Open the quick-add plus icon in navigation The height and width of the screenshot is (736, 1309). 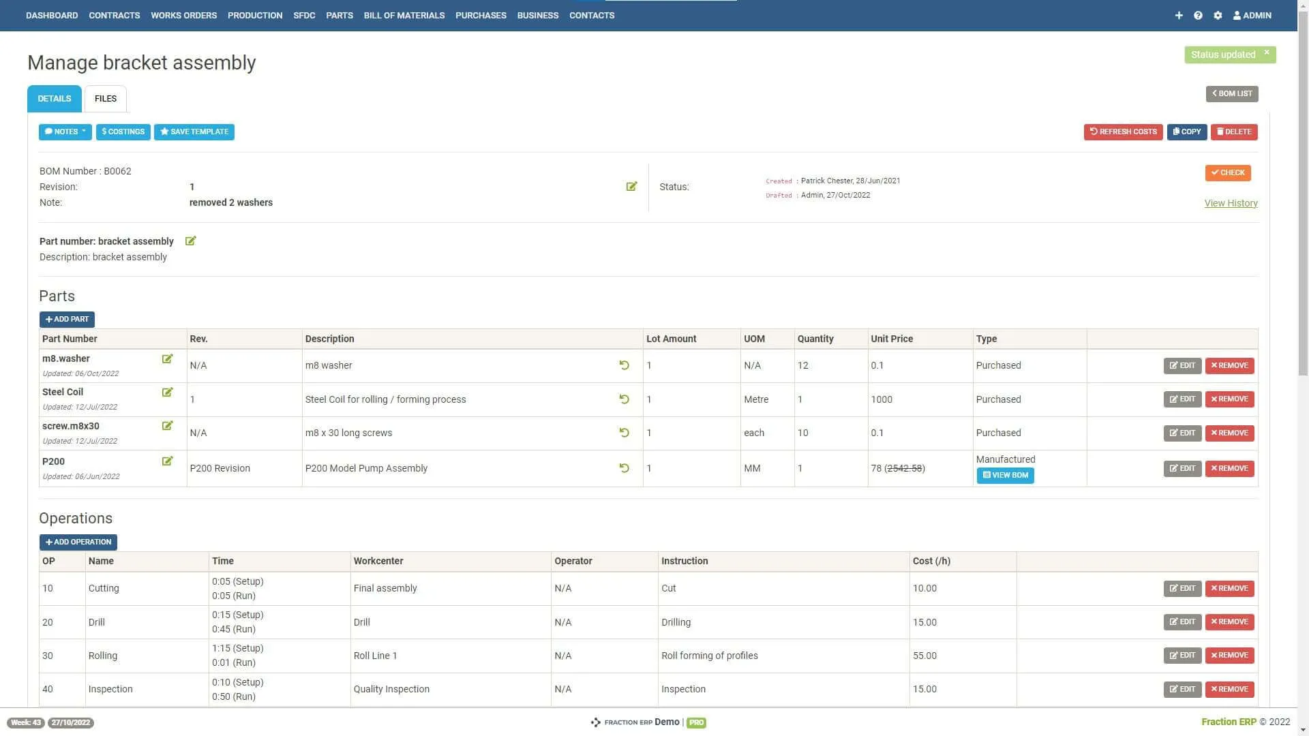[1179, 15]
